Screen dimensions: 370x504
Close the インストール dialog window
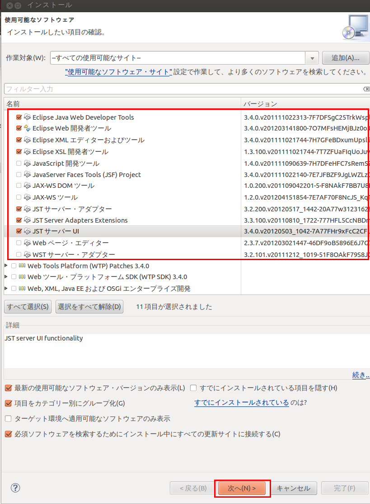point(10,5)
